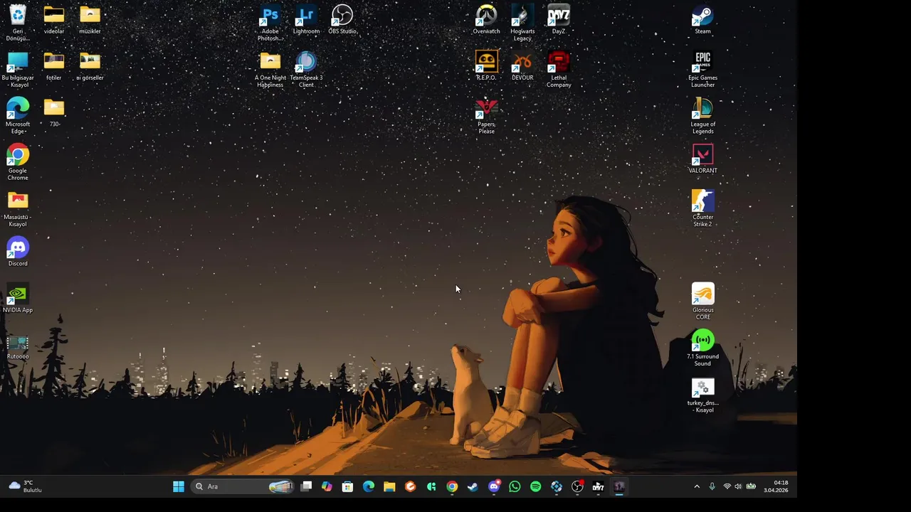The image size is (911, 512).
Task: Select the 7.1 Surround Sound icon
Action: click(x=703, y=348)
